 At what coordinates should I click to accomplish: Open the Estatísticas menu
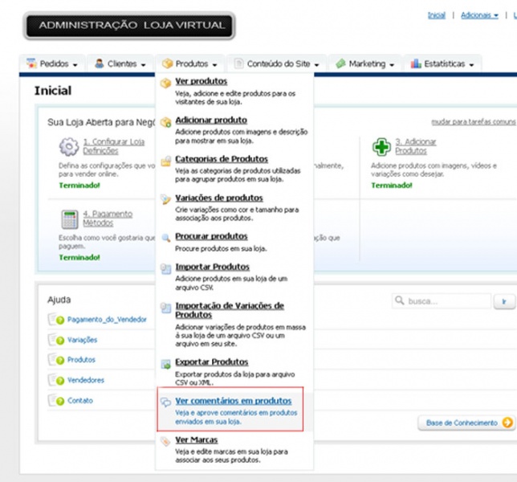click(x=442, y=63)
